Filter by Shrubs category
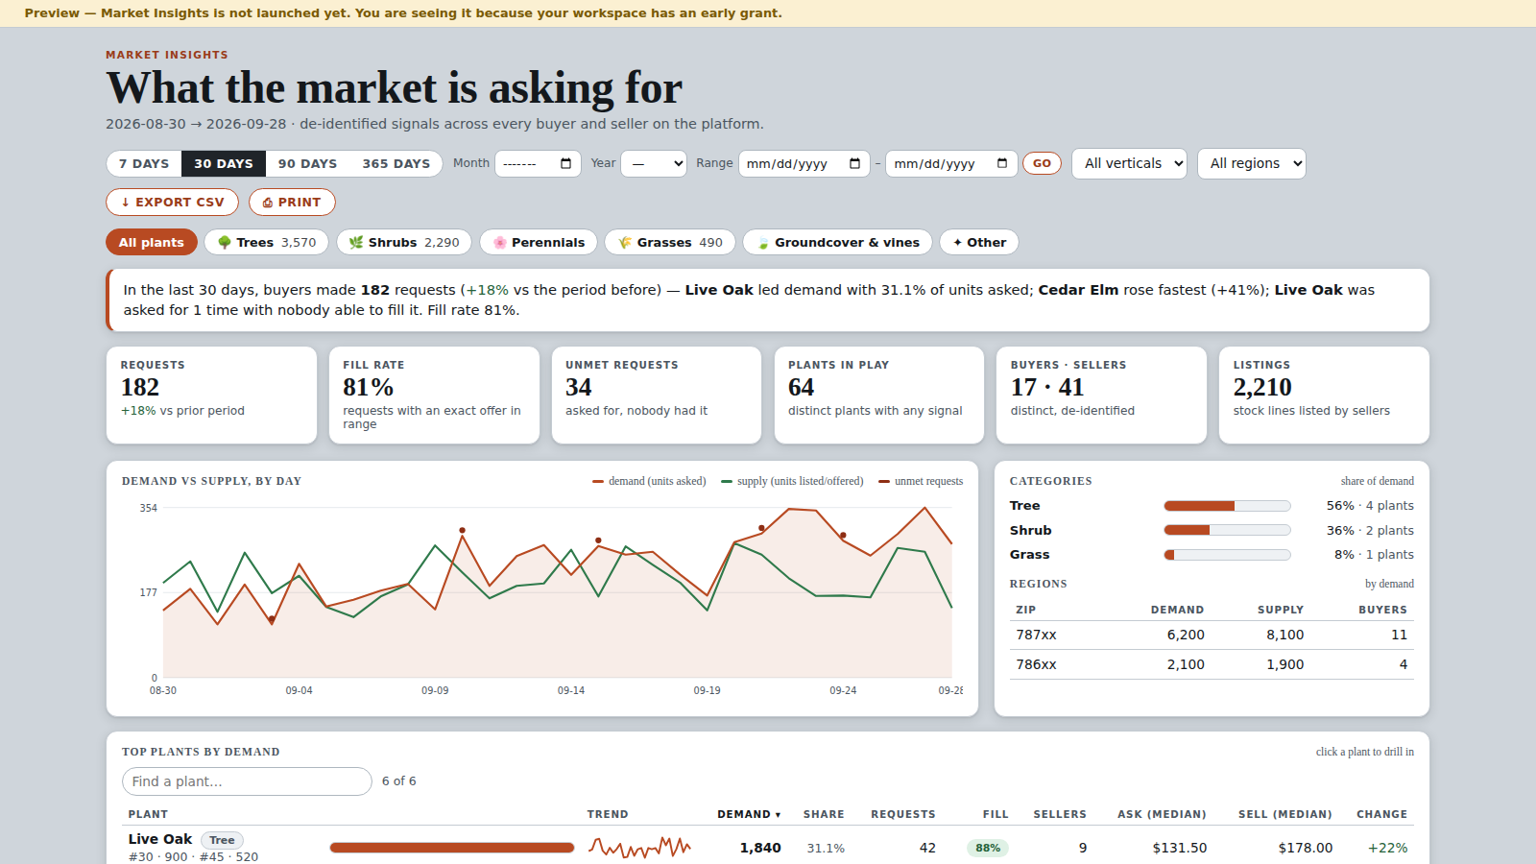This screenshot has width=1536, height=864. click(404, 242)
